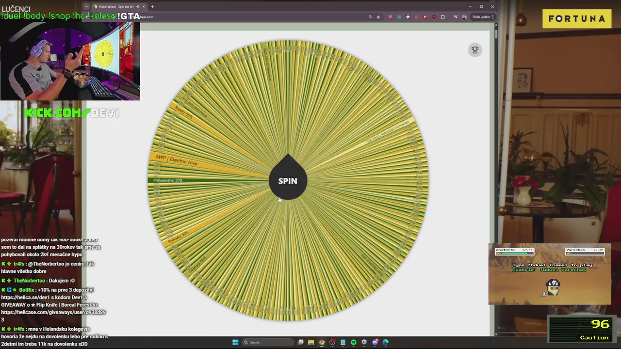This screenshot has height=349, width=621.
Task: Click the Chrome profile avatar
Action: 464,17
